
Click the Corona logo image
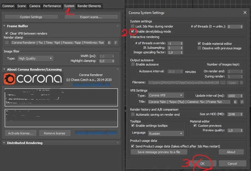pos(33,79)
